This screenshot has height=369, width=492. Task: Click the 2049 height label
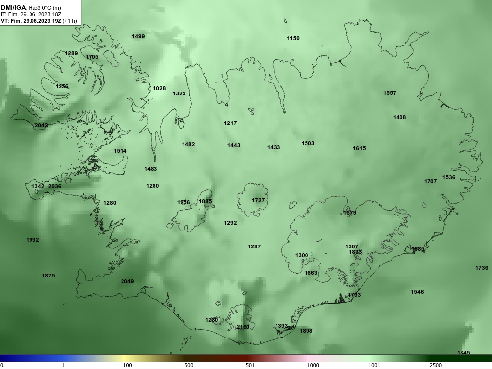pos(127,281)
